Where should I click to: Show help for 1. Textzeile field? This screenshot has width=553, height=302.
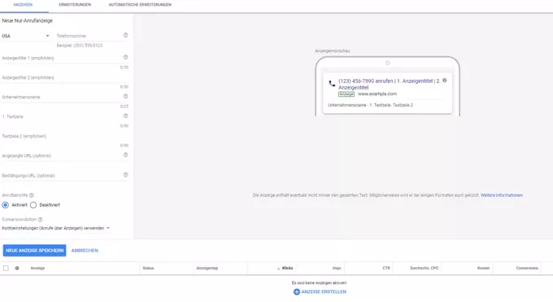coord(125,116)
